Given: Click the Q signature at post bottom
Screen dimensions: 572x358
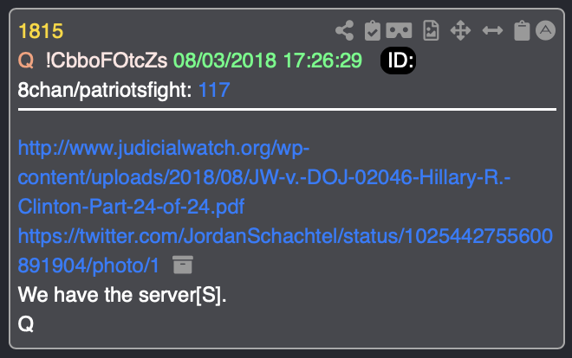Looking at the screenshot, I should [x=26, y=323].
